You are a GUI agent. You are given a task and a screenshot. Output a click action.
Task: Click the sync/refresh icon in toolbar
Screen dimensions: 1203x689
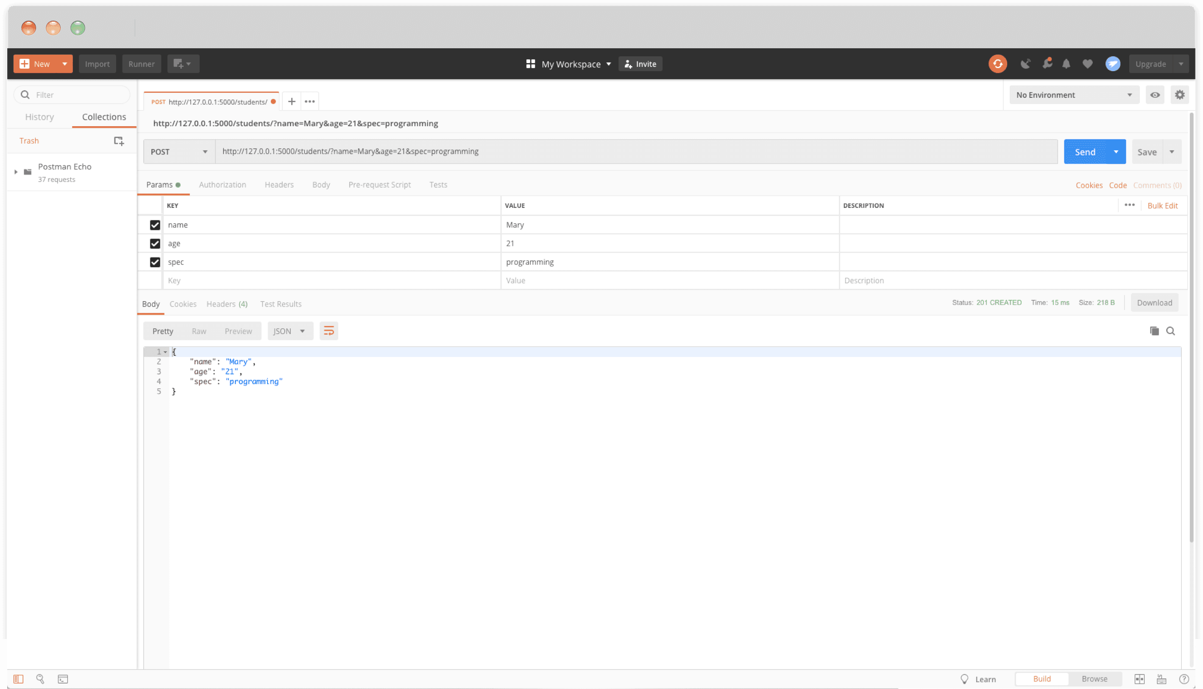[x=998, y=64]
